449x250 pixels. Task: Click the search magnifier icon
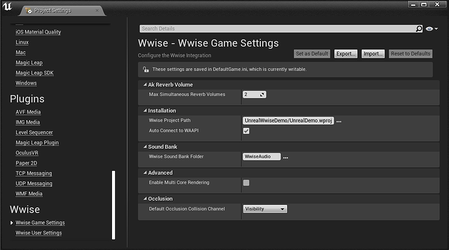pos(419,29)
